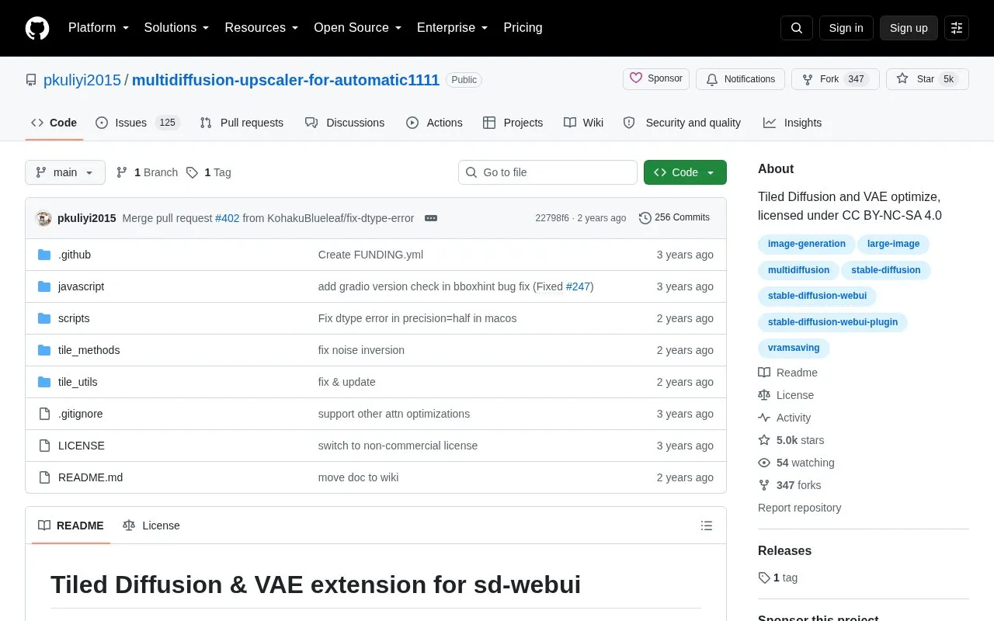The image size is (994, 621).
Task: View the 256 Commits history
Action: (x=674, y=218)
